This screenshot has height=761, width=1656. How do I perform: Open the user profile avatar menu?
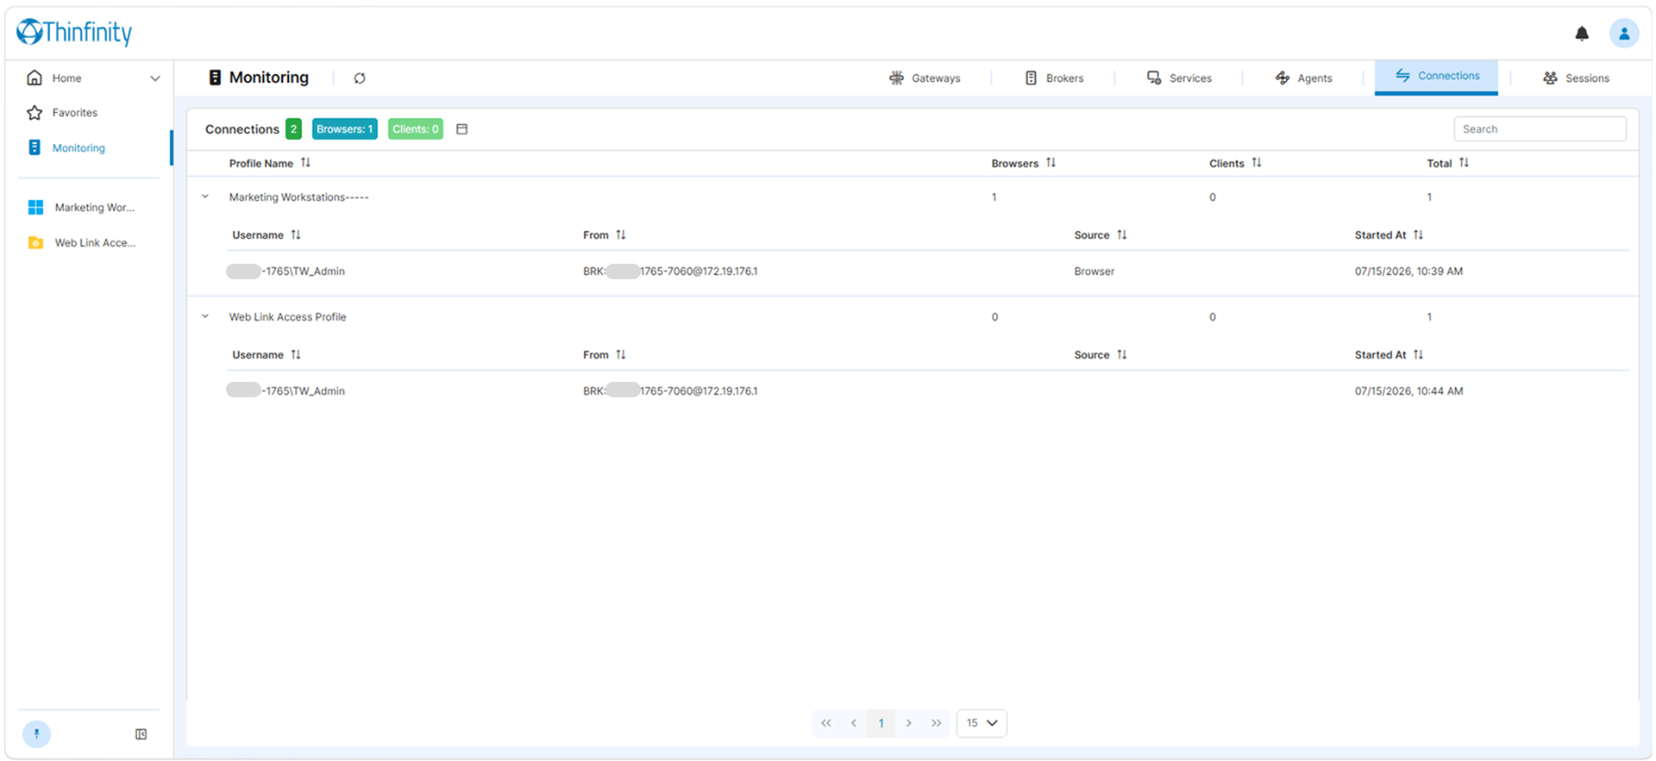[x=1624, y=34]
